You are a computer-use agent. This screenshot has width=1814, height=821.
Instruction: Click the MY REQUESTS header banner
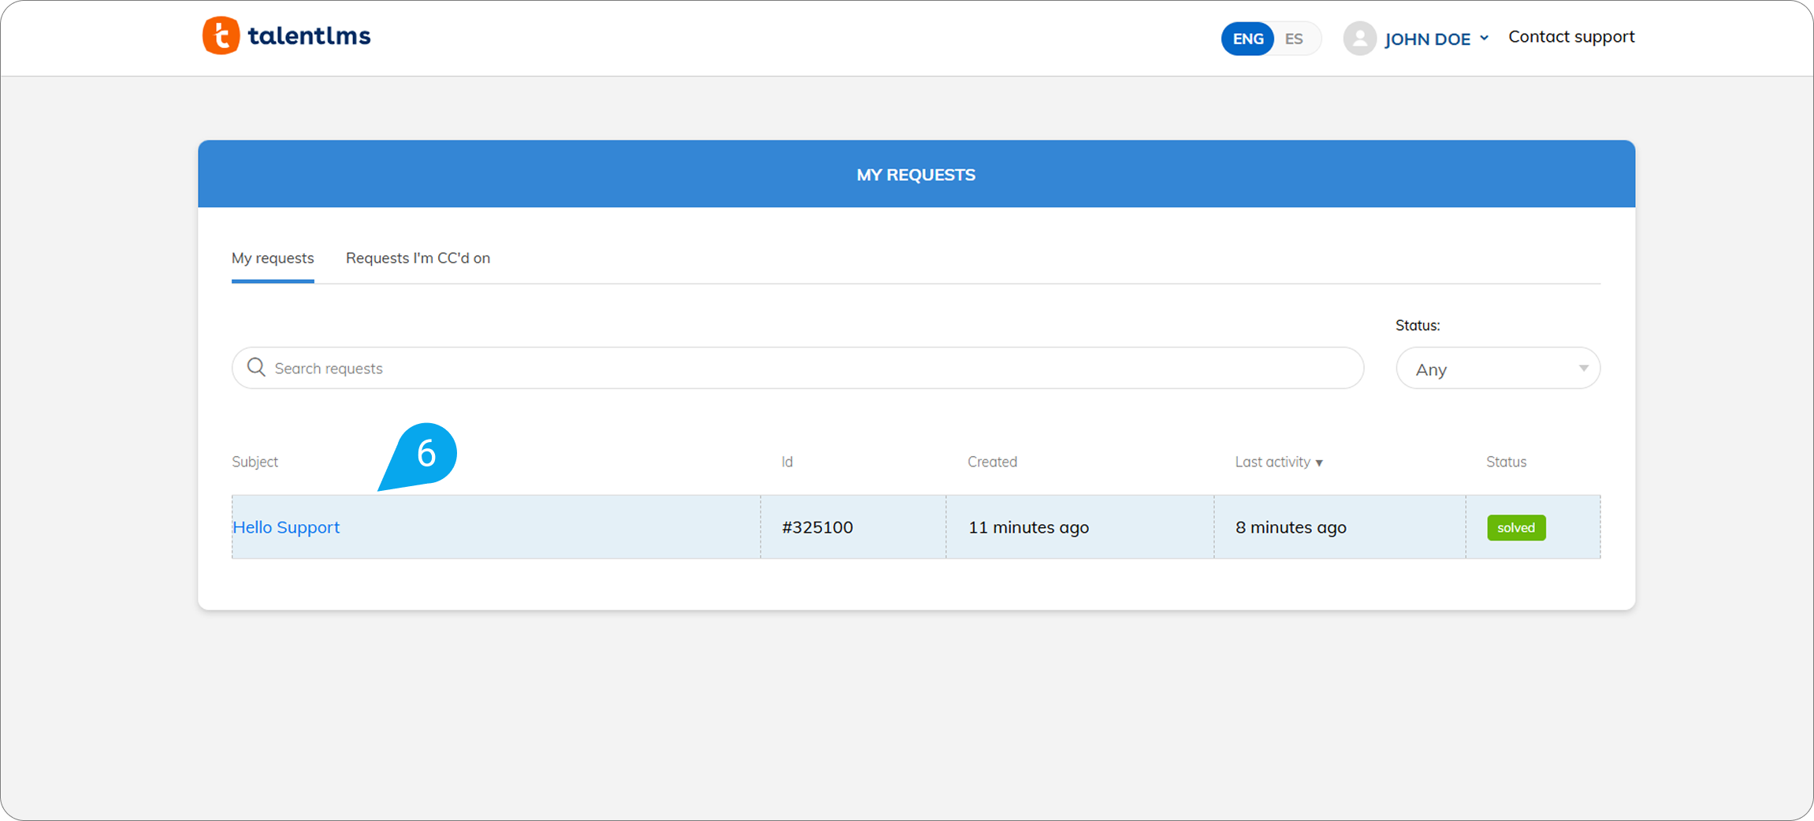point(916,174)
